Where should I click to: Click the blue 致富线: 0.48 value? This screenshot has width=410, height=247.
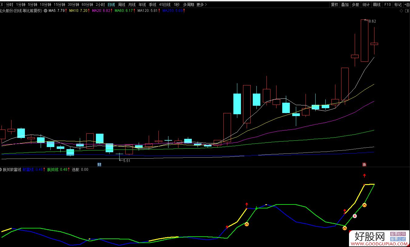point(33,170)
